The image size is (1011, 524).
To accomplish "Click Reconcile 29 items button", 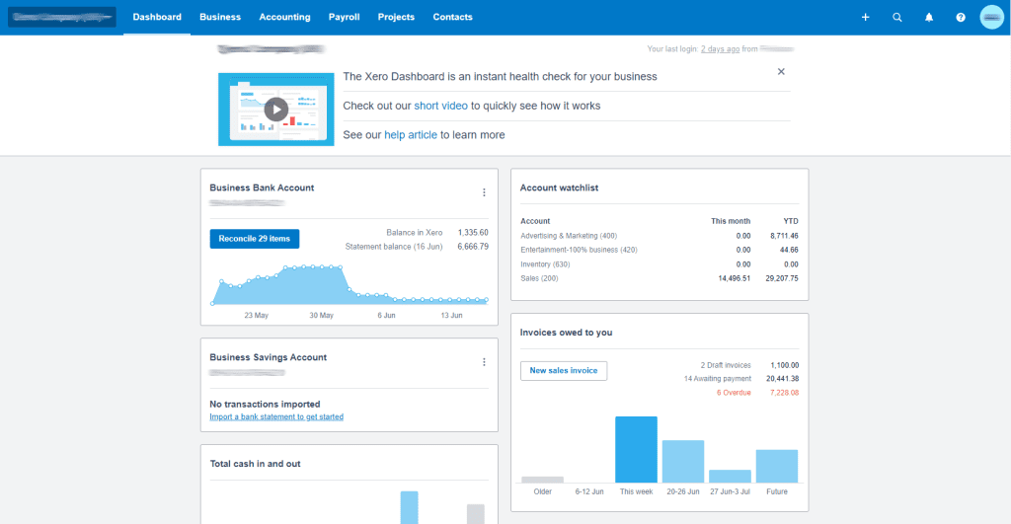I will [254, 239].
